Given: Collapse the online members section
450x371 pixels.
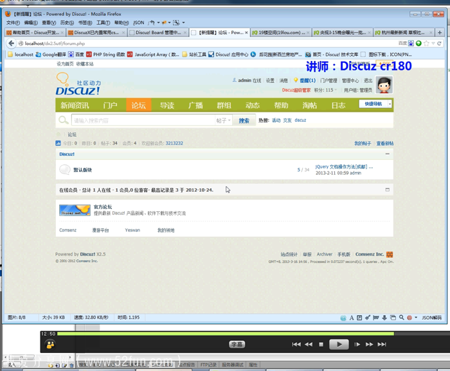Looking at the screenshot, I should (x=388, y=189).
